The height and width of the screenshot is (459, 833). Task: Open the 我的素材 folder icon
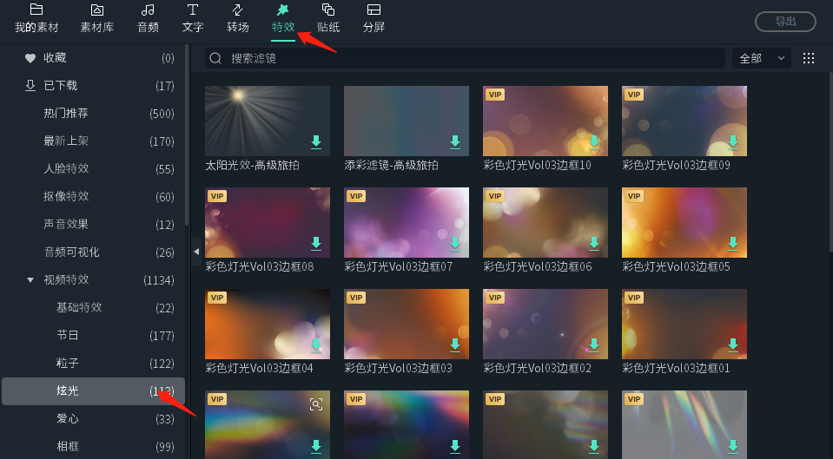(36, 10)
